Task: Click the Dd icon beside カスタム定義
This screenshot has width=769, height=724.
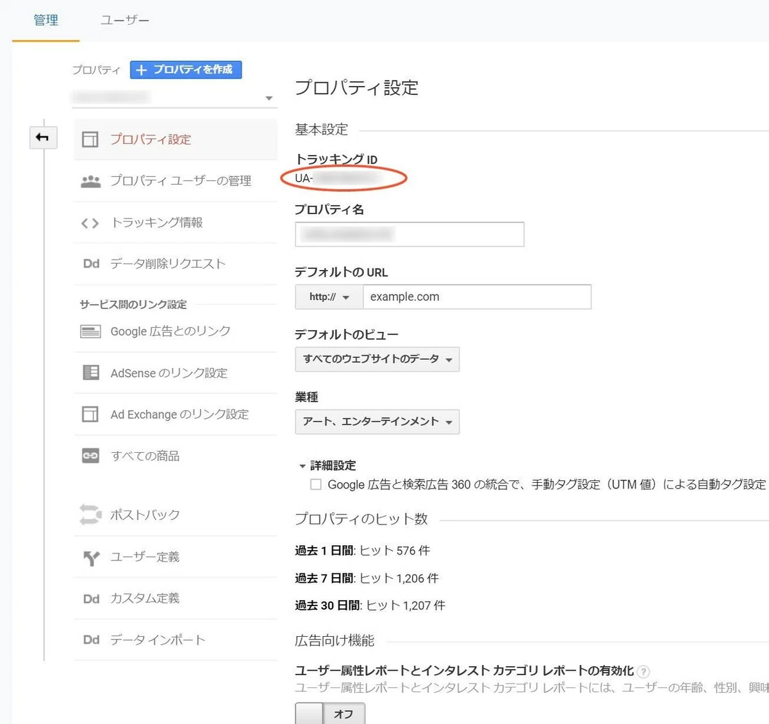Action: pos(91,598)
